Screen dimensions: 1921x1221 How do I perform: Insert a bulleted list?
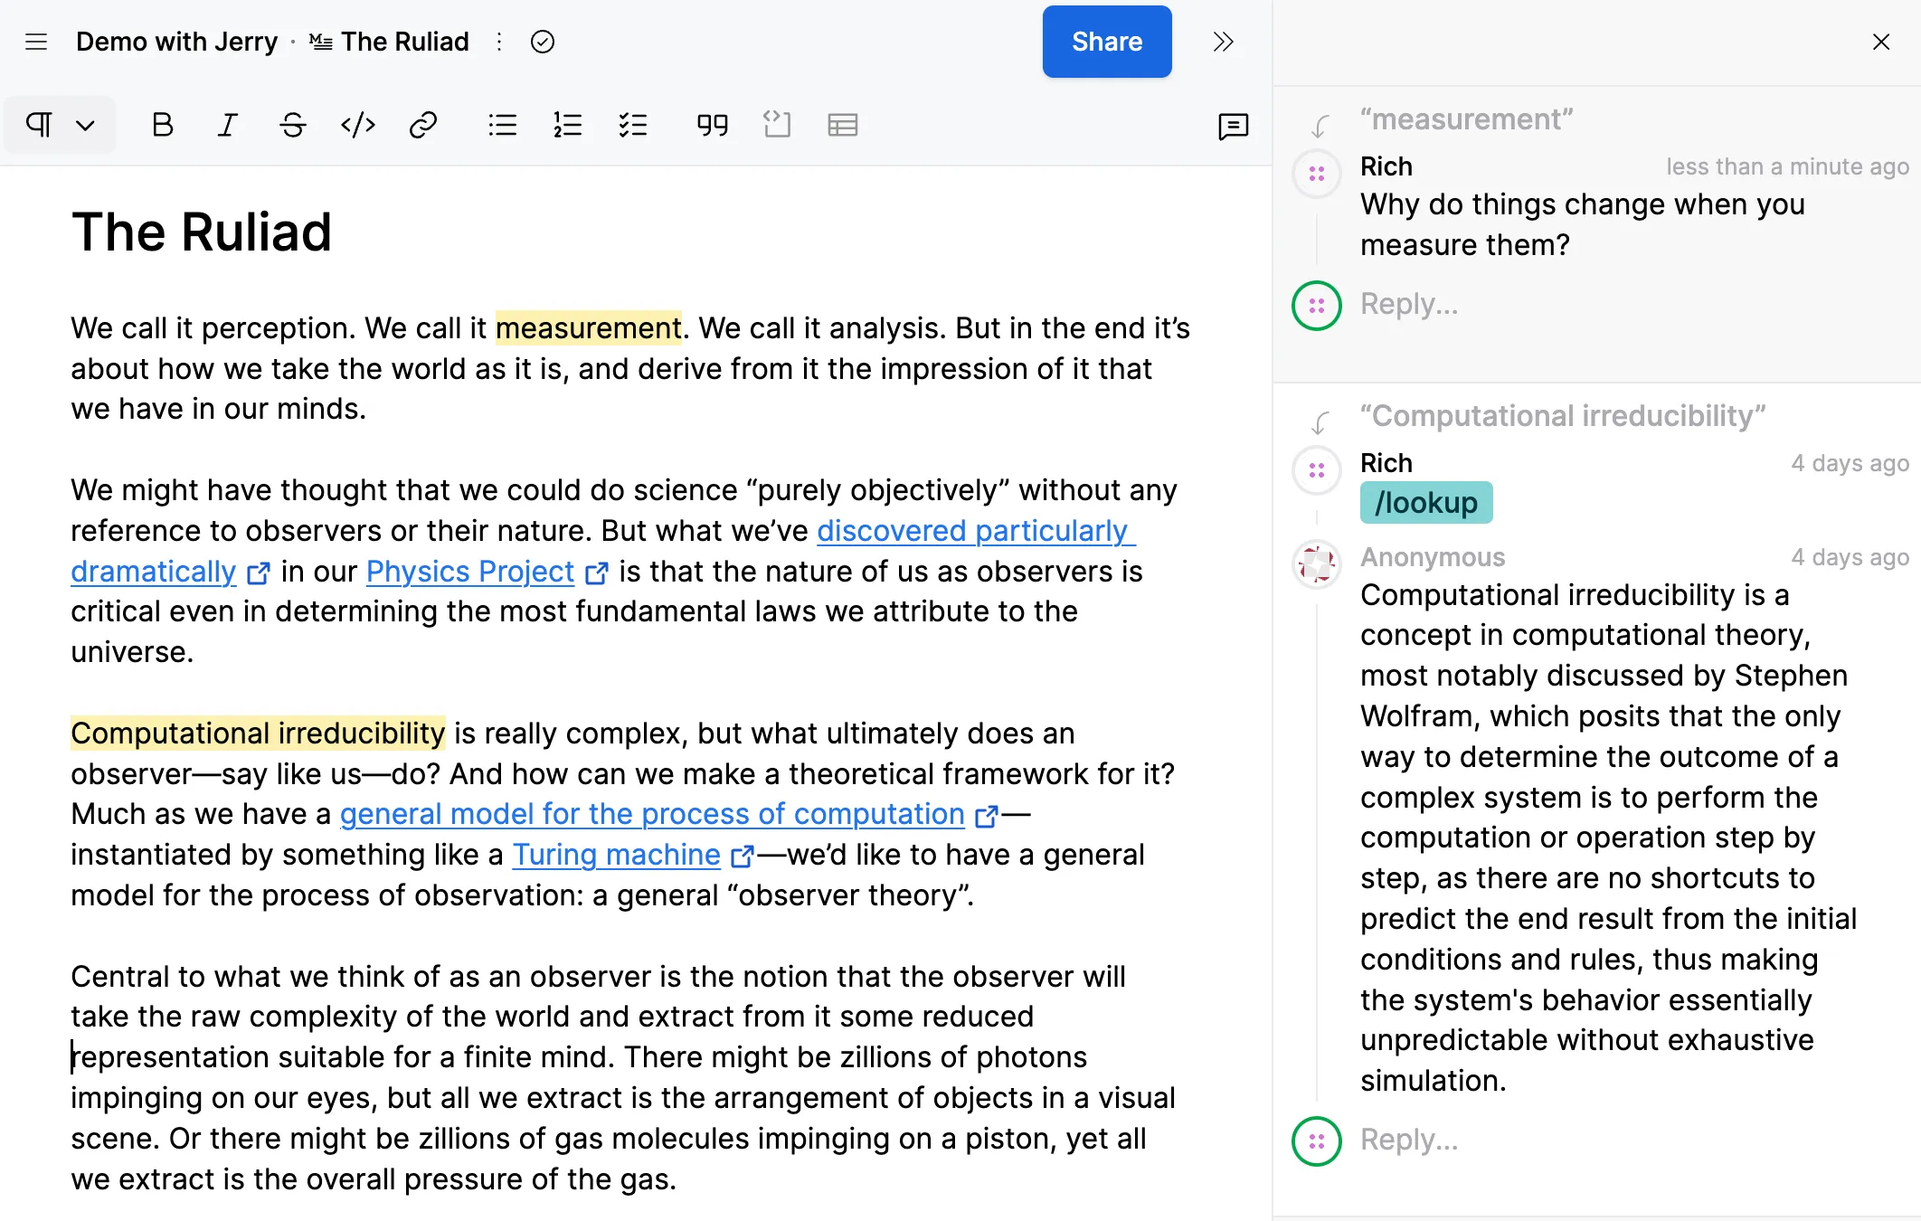point(502,125)
